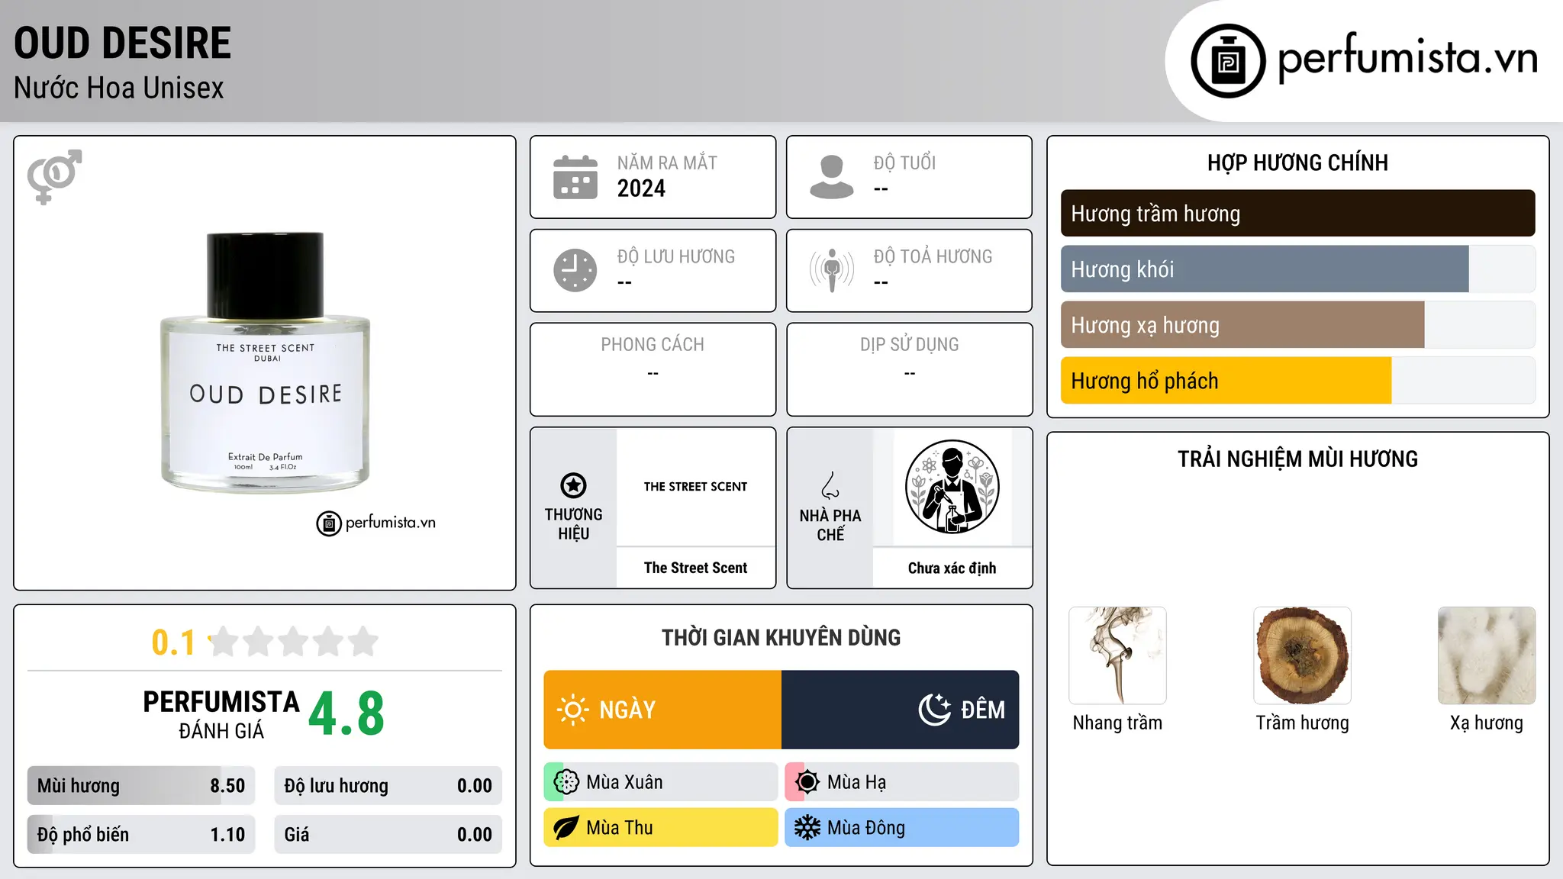The image size is (1563, 879).
Task: Click the sun icon in the Ngày block
Action: coord(573,710)
